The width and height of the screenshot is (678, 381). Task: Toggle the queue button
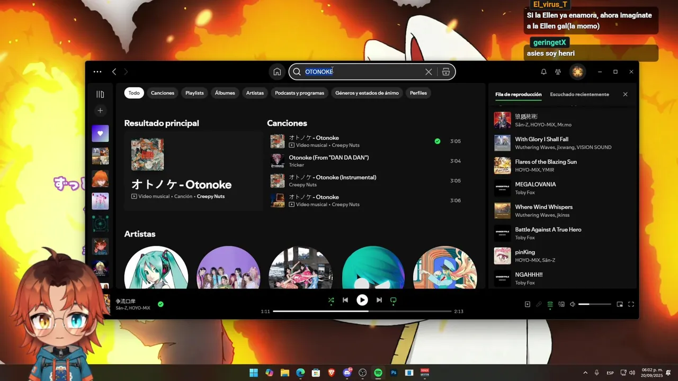550,304
